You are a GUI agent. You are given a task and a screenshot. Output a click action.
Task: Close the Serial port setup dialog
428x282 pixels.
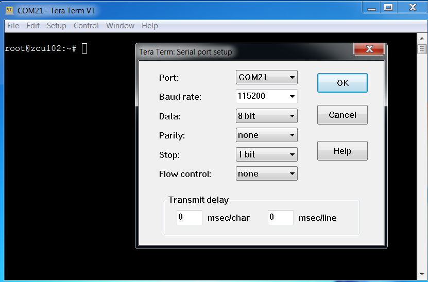point(369,49)
